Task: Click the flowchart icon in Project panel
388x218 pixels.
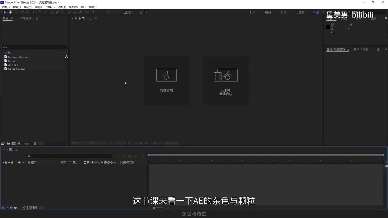Action: [x=66, y=57]
